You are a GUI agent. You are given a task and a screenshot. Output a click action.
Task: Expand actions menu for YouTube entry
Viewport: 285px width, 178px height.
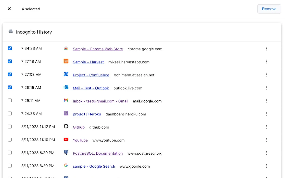pyautogui.click(x=266, y=140)
